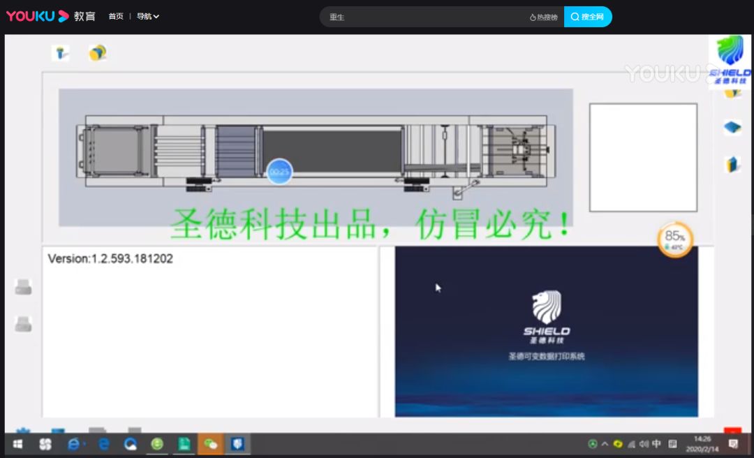This screenshot has width=754, height=458.
Task: Expand hidden system tray icons arrow
Action: [x=605, y=444]
